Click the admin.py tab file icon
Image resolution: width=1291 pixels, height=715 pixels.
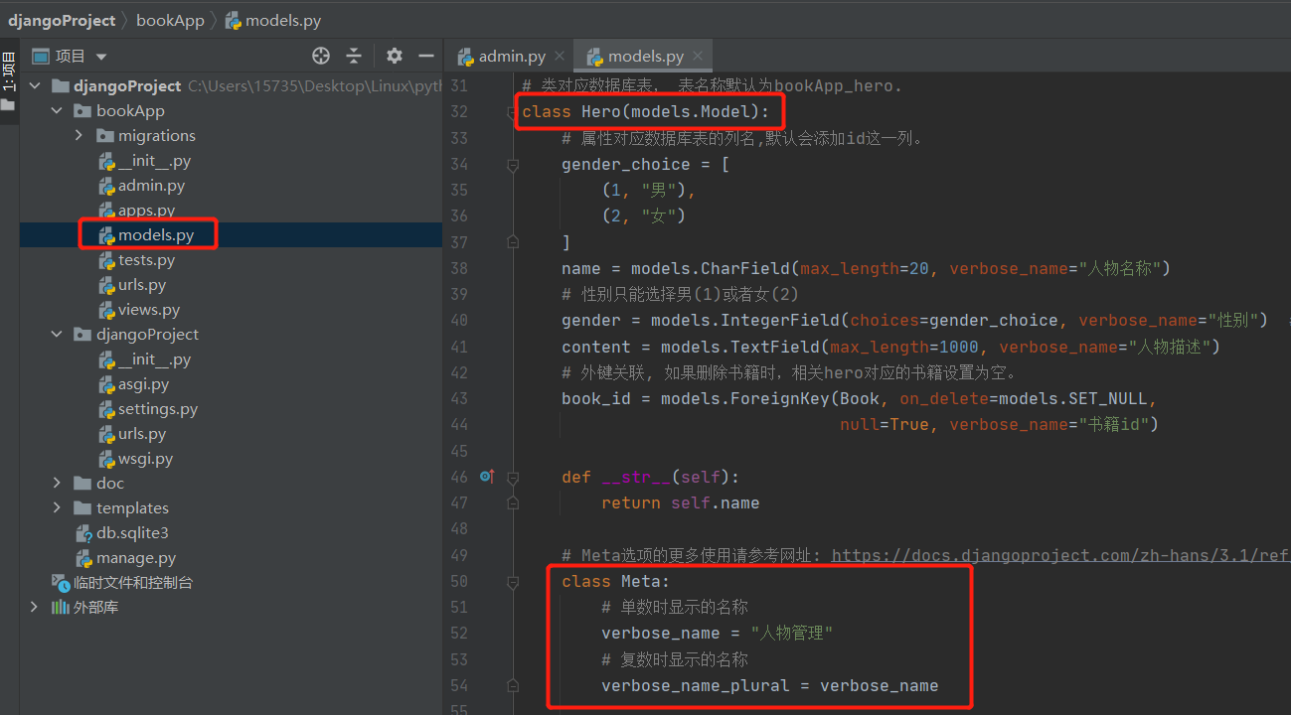click(x=465, y=57)
